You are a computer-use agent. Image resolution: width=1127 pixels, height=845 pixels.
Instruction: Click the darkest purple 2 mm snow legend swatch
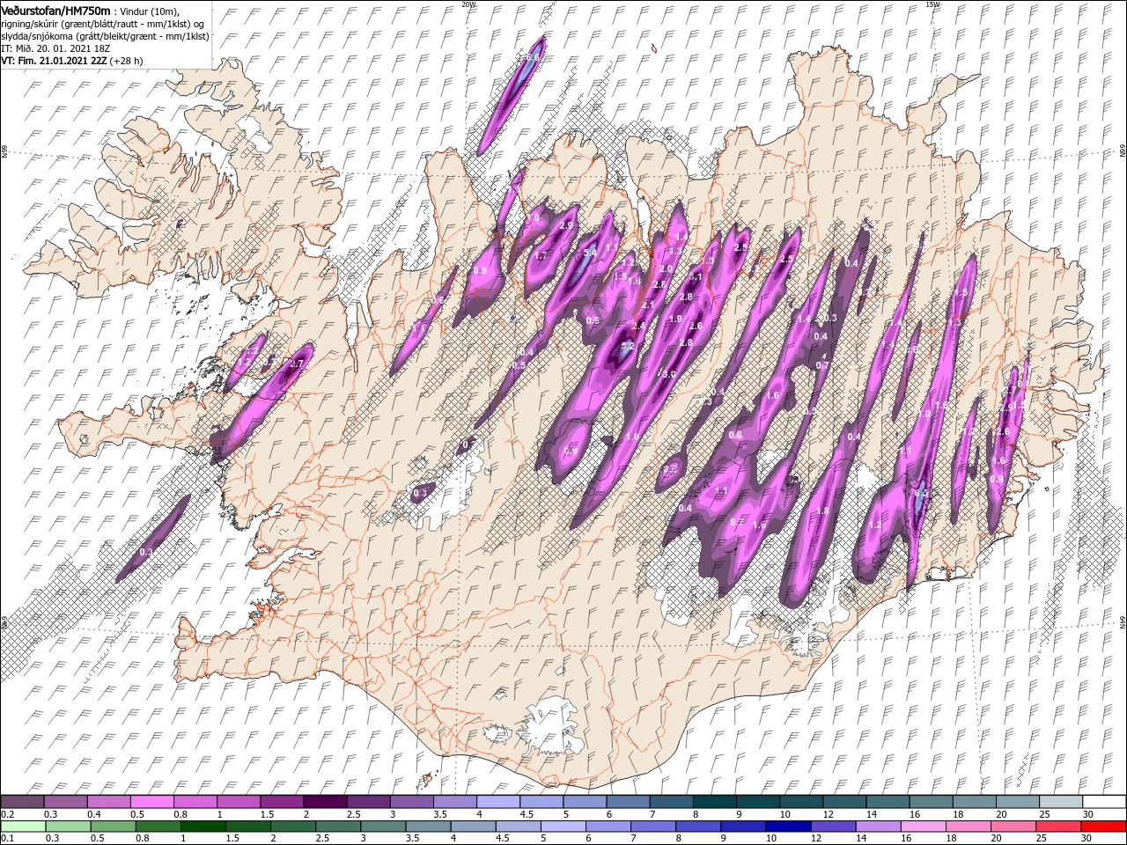[325, 802]
